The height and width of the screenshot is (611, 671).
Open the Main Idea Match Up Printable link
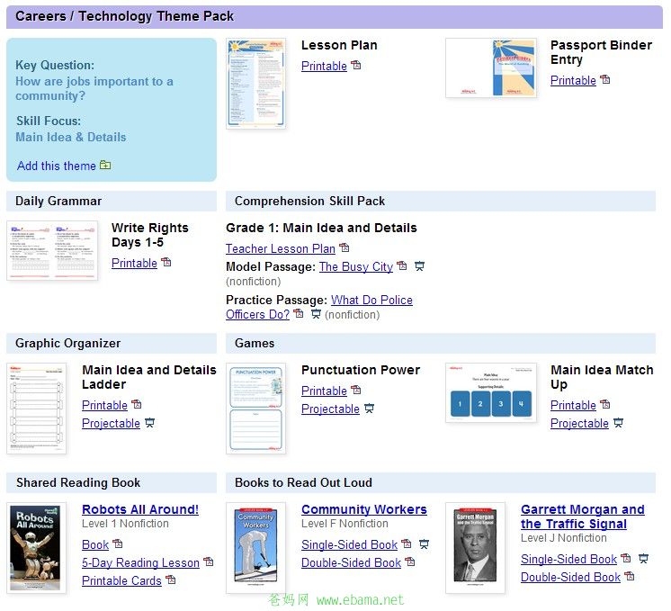point(573,405)
